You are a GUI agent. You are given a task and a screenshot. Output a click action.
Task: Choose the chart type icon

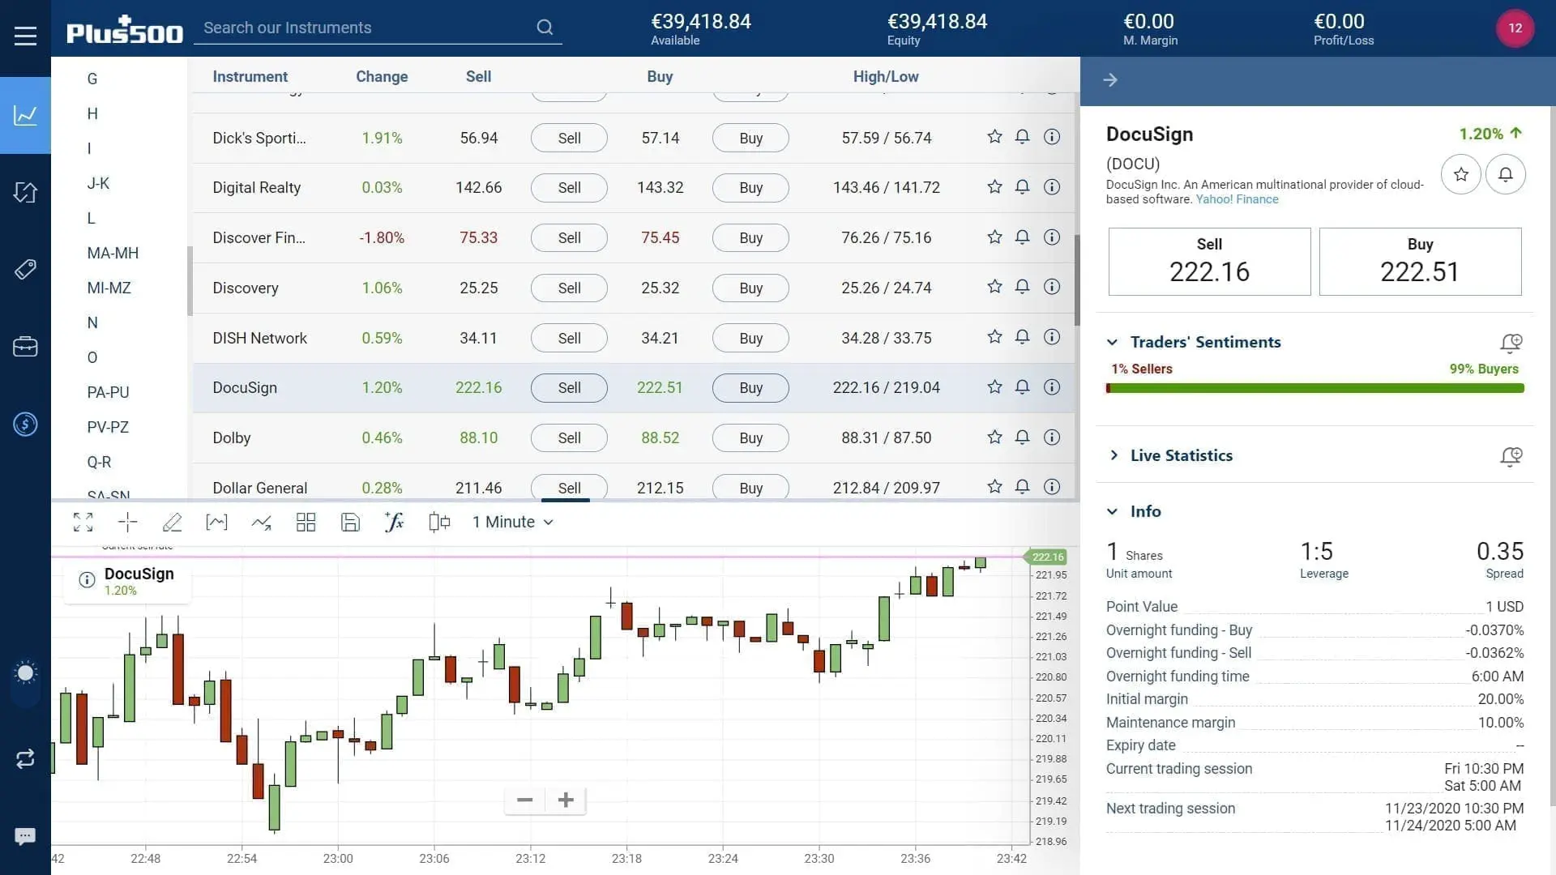[x=216, y=523]
